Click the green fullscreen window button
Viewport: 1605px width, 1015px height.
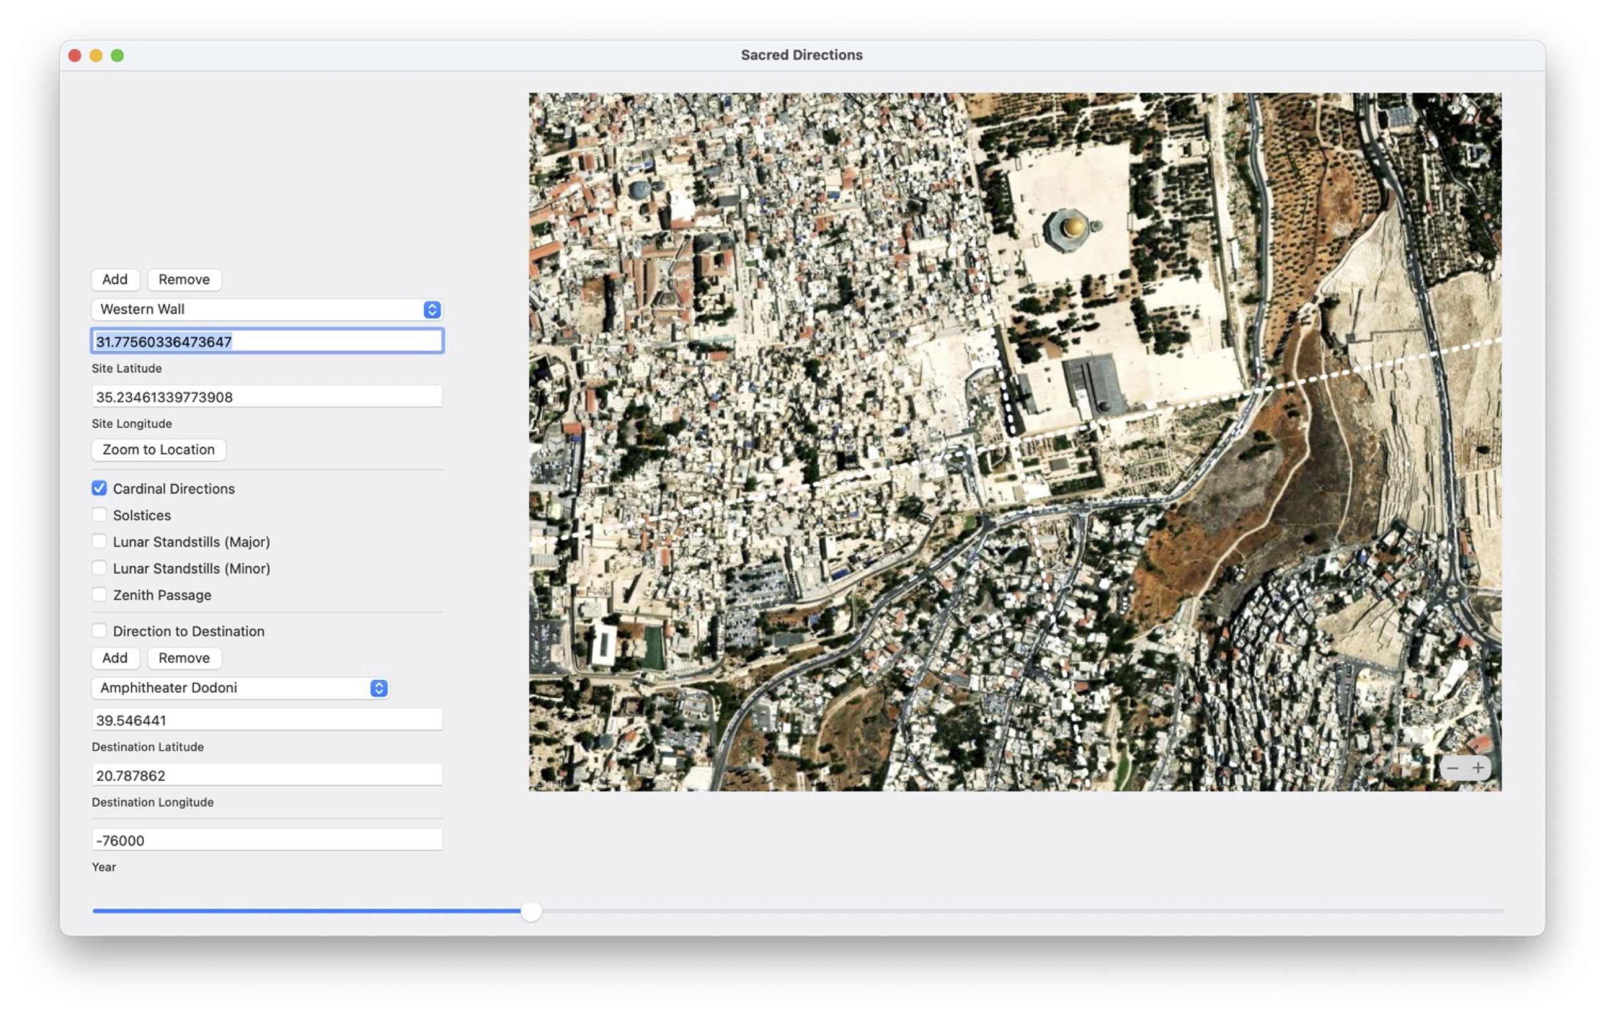point(117,55)
